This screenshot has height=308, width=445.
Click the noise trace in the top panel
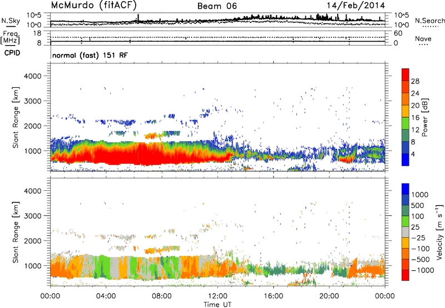tap(217, 21)
